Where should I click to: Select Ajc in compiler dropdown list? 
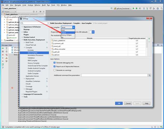tap(68, 37)
